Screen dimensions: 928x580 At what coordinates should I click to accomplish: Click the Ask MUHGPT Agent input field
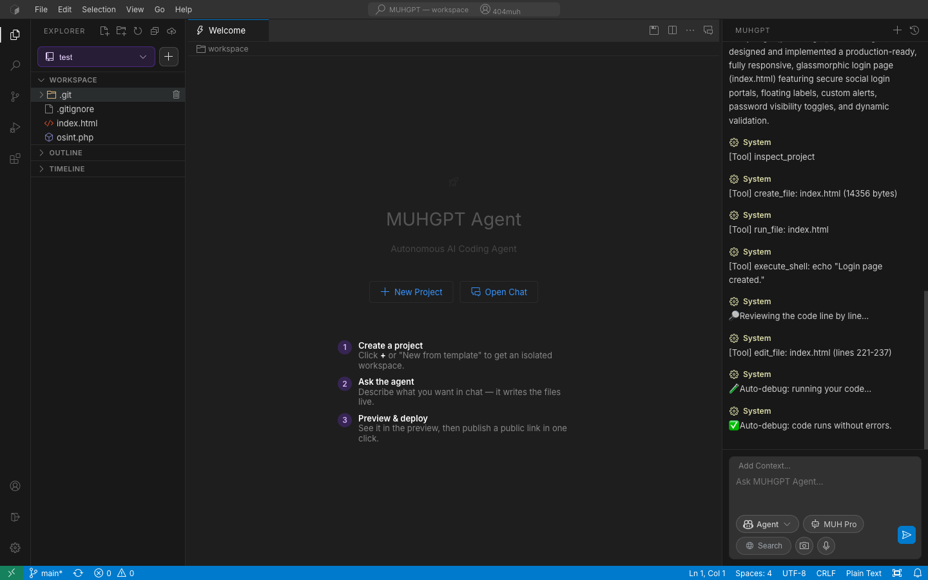tap(825, 492)
